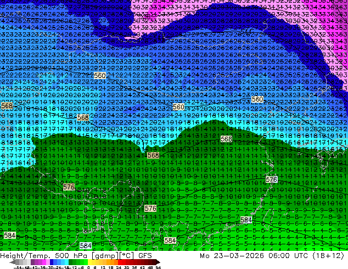Screen dimensions: 348x269
Task: Click the "48" legend tick label
Action: click(x=150, y=268)
